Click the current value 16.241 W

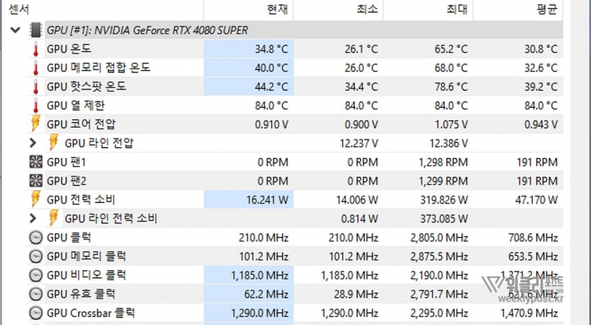coord(267,200)
